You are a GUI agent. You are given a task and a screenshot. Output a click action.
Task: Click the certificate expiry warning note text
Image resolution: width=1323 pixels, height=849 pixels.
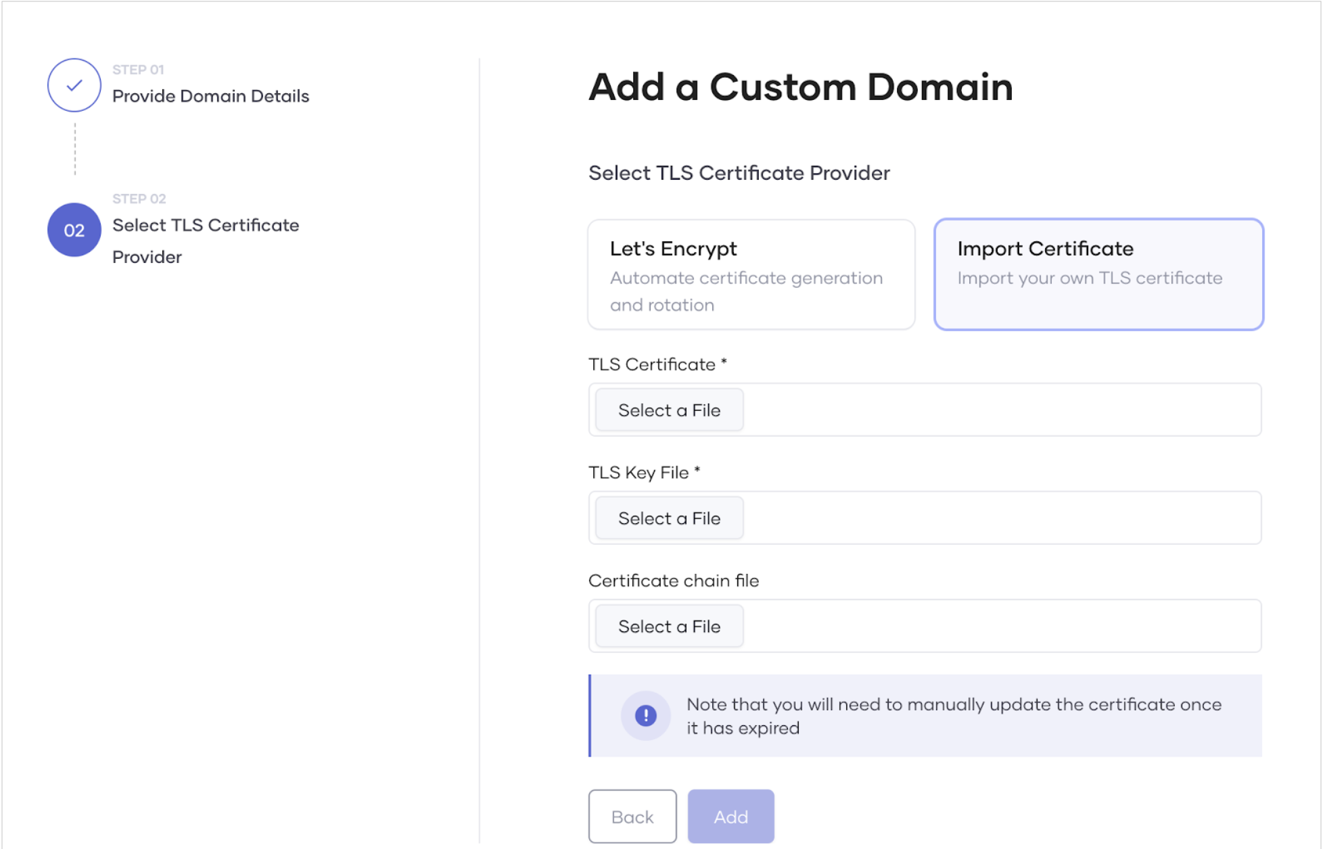[954, 715]
